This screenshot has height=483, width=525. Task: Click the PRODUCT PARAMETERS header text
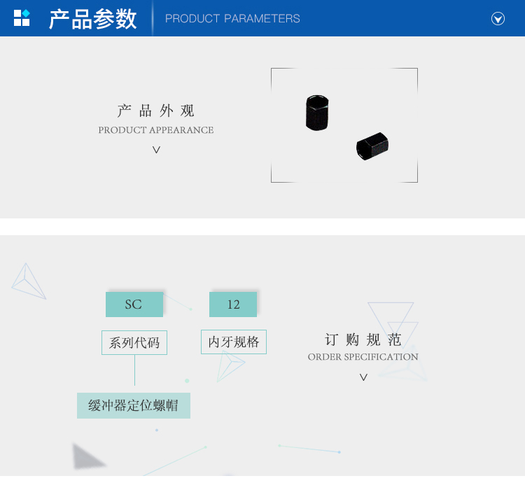[x=232, y=19]
